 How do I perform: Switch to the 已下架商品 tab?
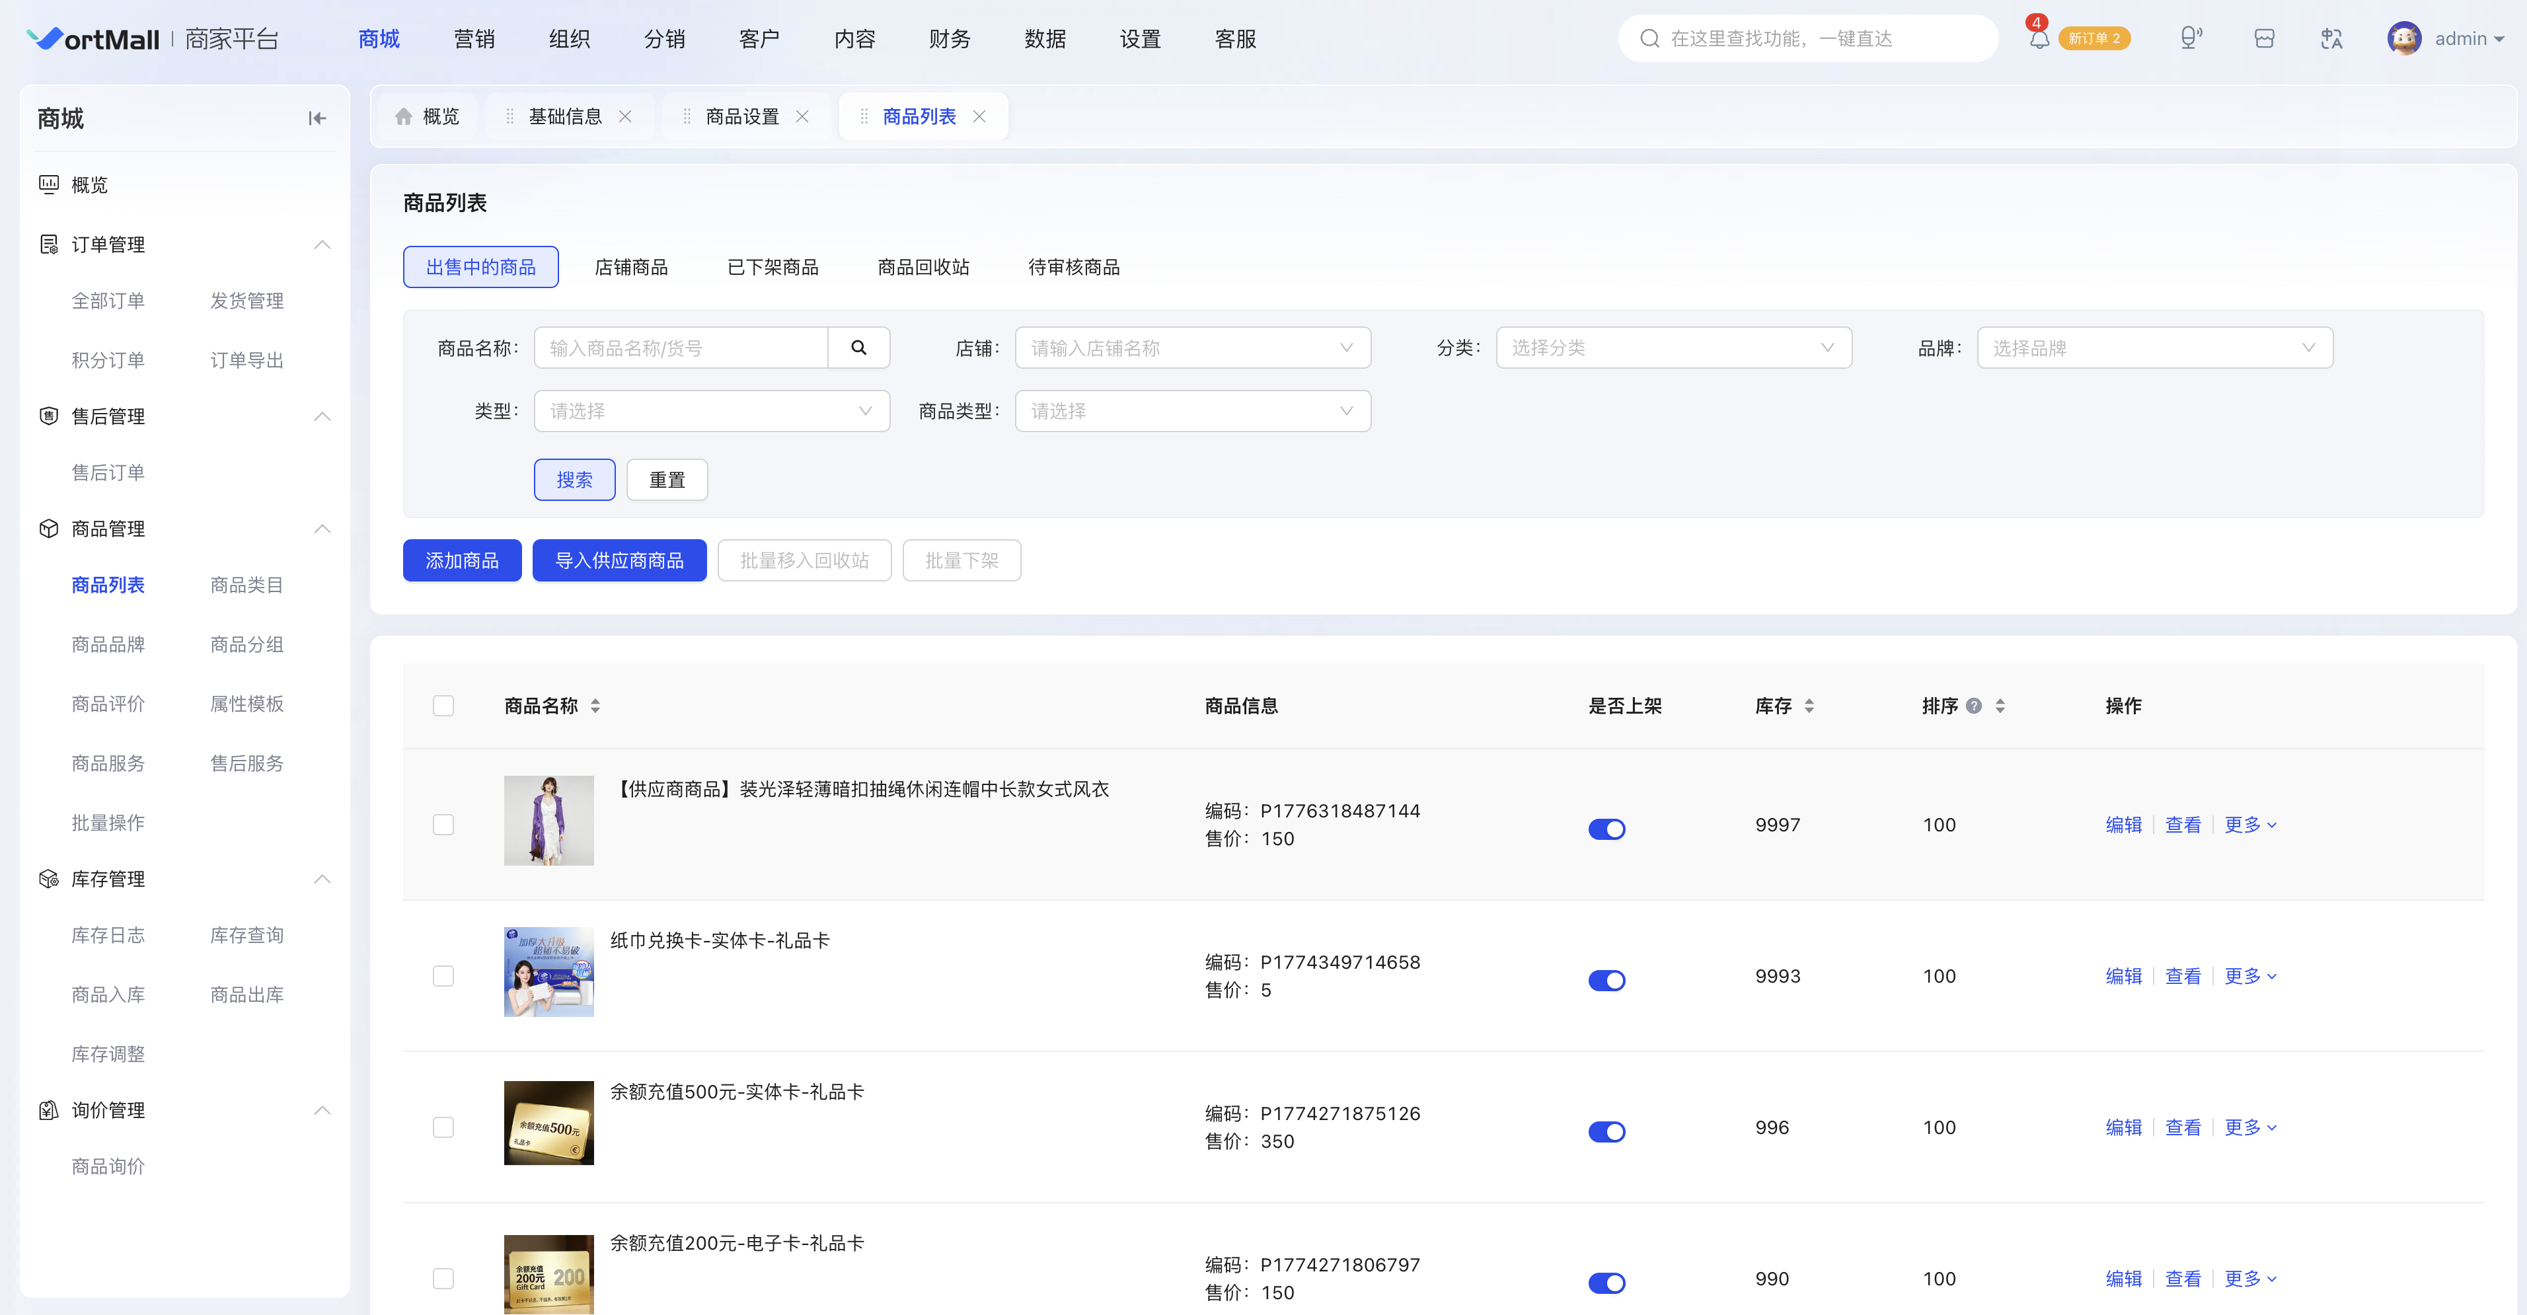click(773, 267)
